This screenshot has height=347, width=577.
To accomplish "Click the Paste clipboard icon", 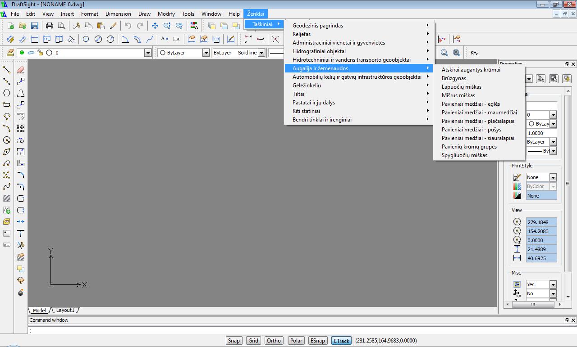I will [101, 26].
